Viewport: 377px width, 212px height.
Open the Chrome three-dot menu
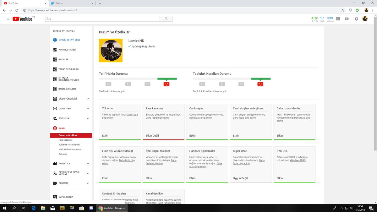pos(373,10)
